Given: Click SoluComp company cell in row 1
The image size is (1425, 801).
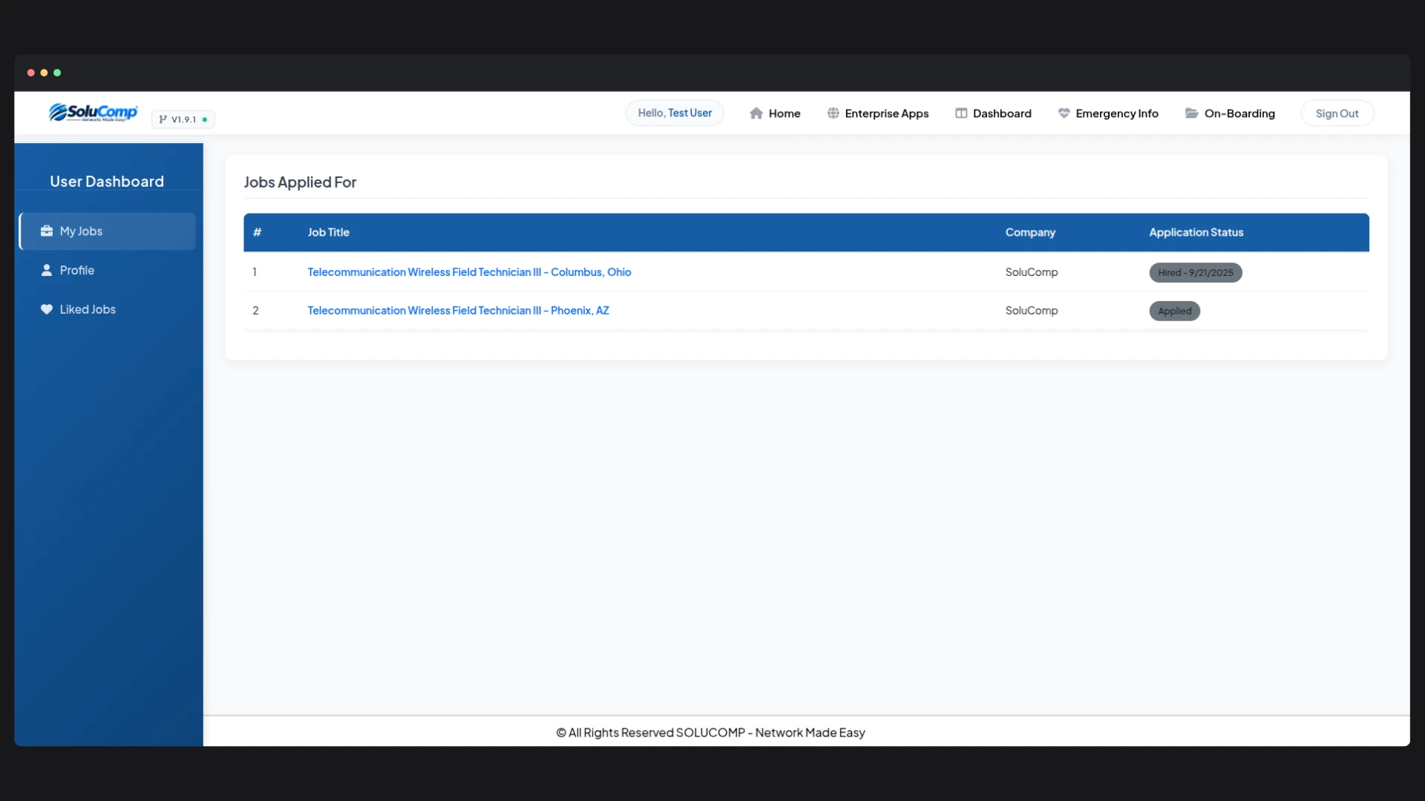Looking at the screenshot, I should pyautogui.click(x=1032, y=272).
